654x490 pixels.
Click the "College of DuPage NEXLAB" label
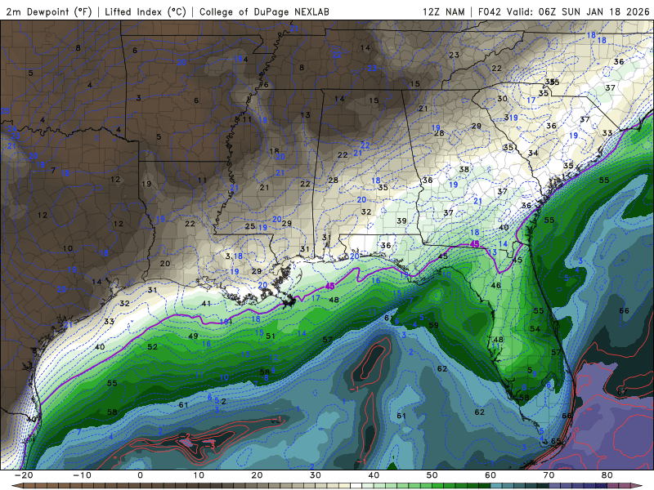(x=264, y=12)
